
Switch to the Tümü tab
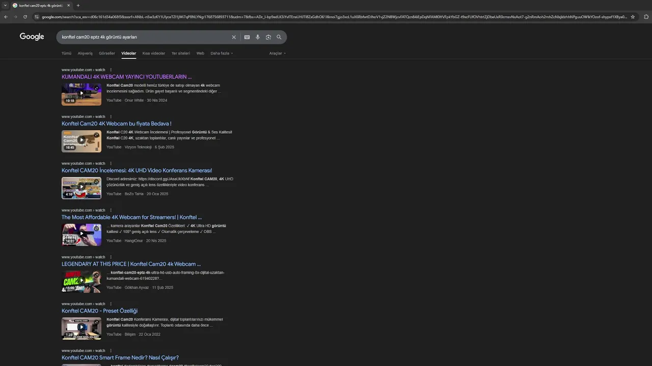[66, 53]
